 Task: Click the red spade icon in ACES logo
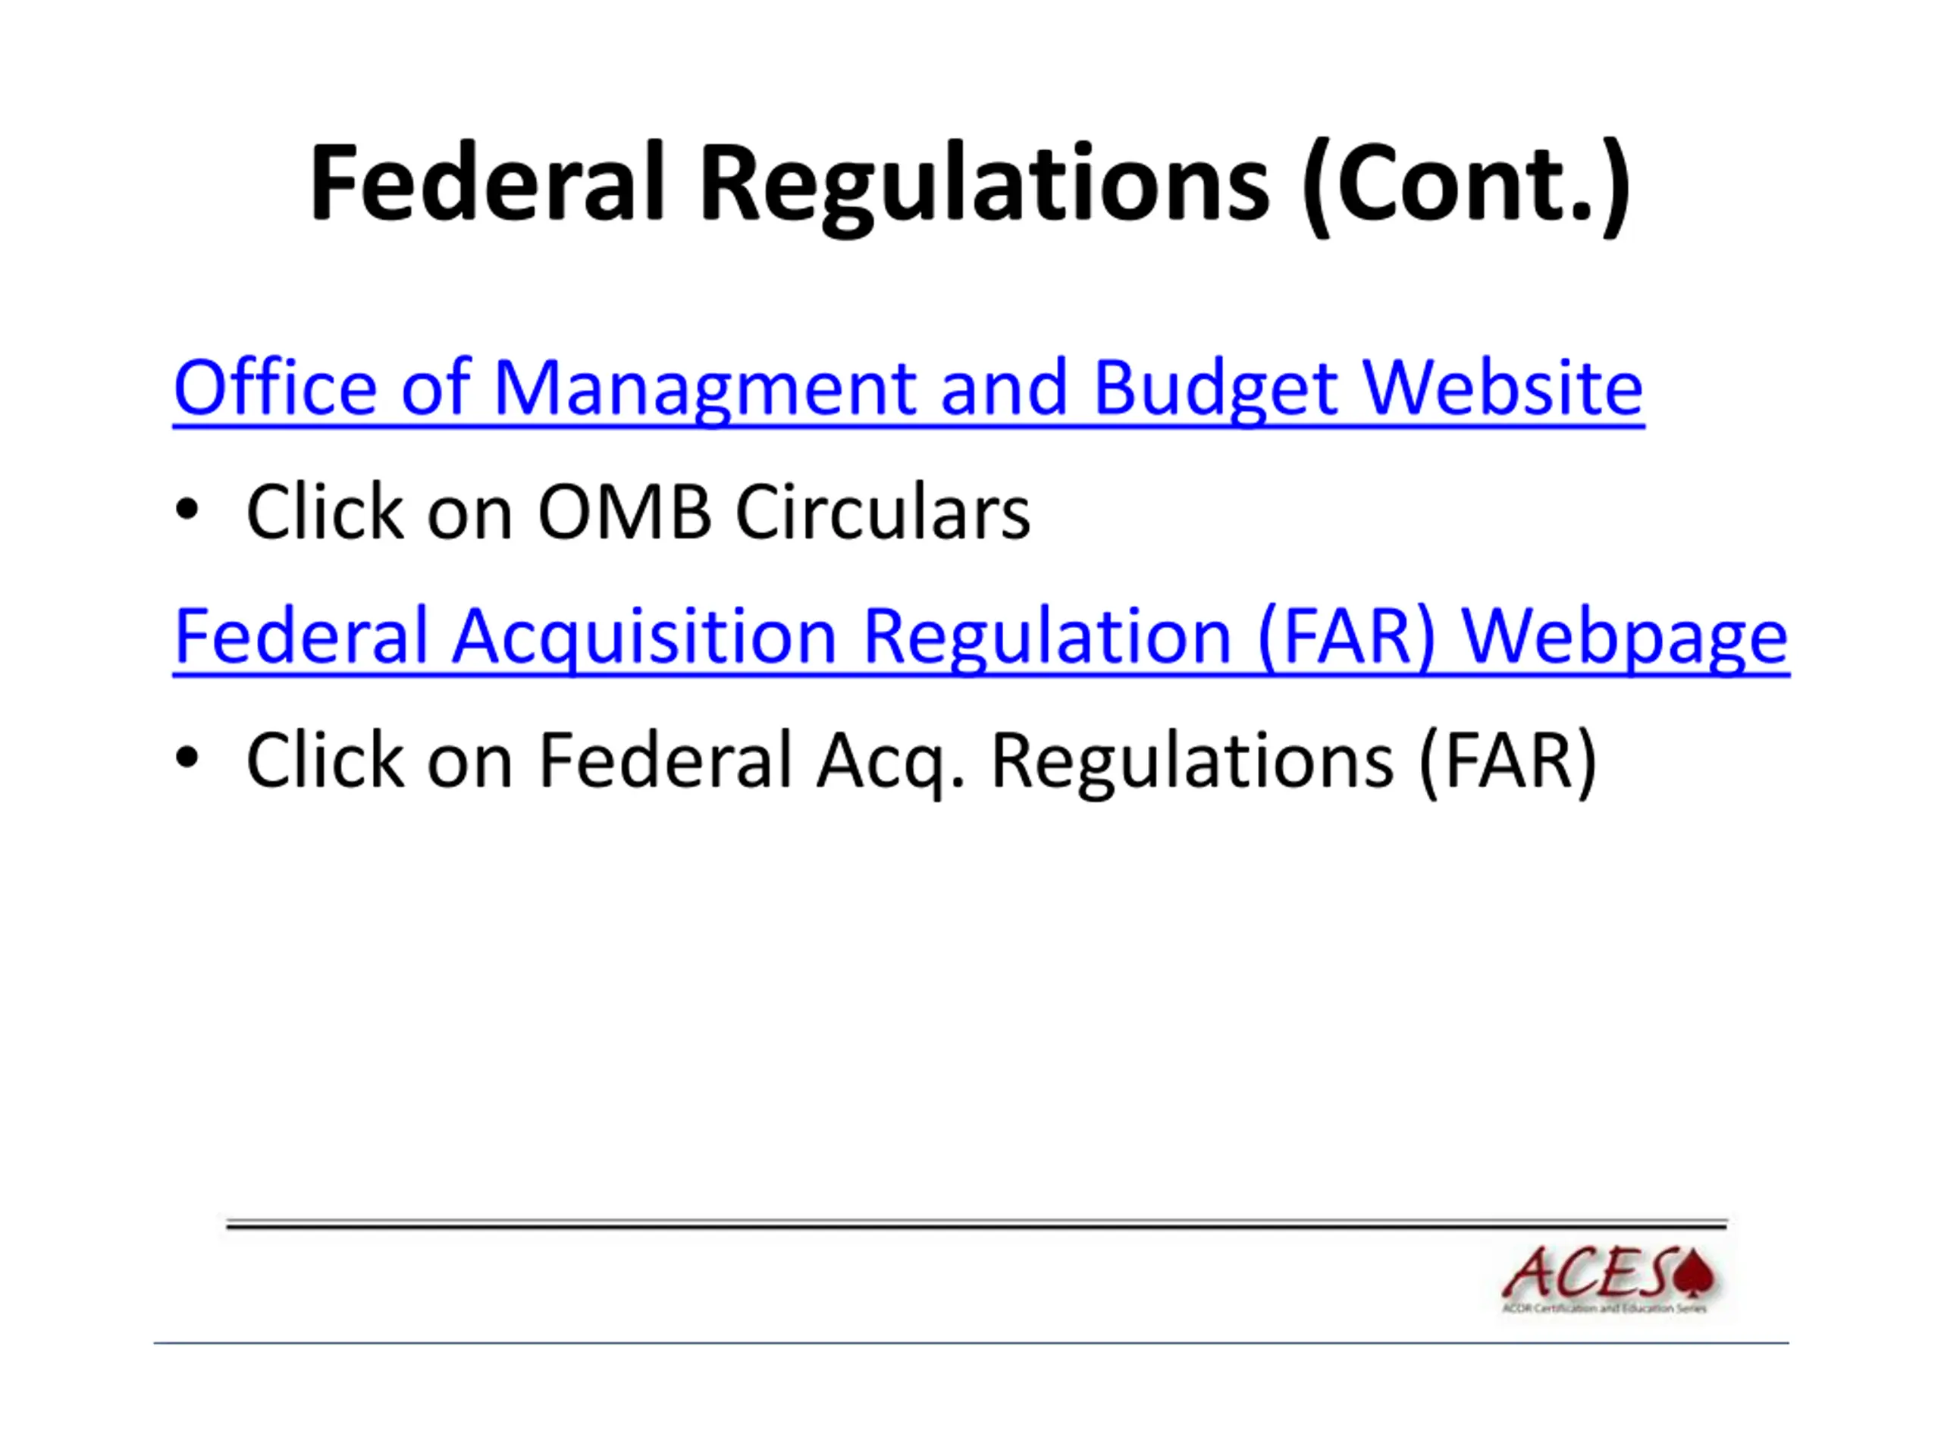click(1695, 1272)
